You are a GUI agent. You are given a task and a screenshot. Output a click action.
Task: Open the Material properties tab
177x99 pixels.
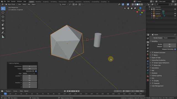point(148,76)
